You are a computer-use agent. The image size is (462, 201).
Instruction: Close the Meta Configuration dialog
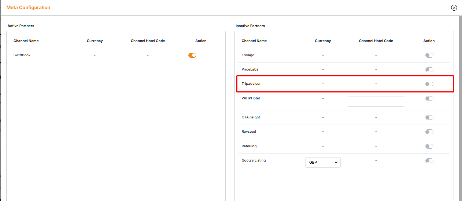pos(454,8)
